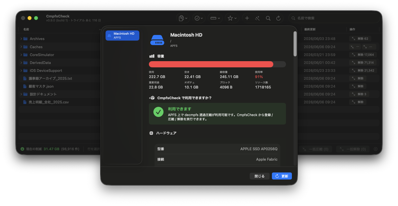Click the circular refresh icon in toolbar
The width and height of the screenshot is (398, 206).
tap(278, 18)
